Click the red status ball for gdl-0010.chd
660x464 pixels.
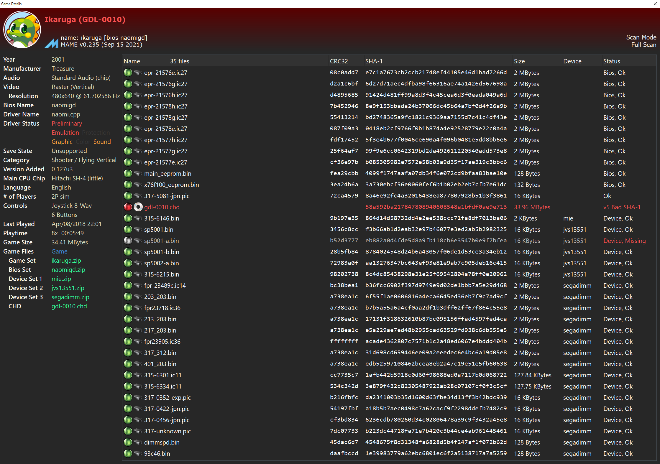[128, 207]
